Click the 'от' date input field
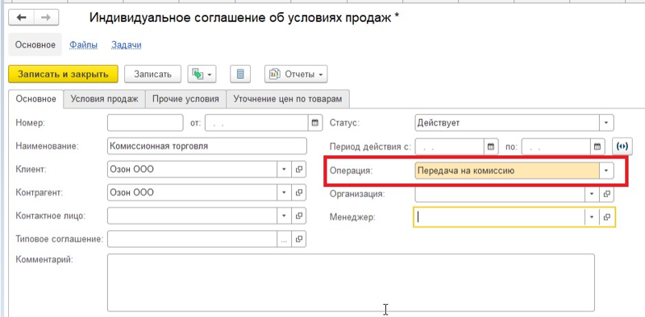This screenshot has width=645, height=317. (256, 123)
